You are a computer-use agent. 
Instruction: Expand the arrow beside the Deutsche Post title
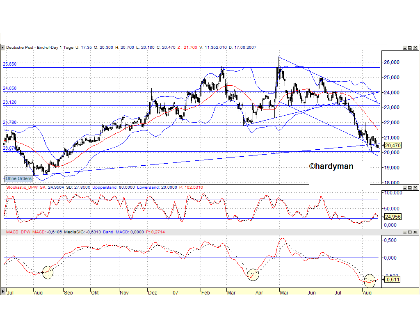click(x=3, y=48)
